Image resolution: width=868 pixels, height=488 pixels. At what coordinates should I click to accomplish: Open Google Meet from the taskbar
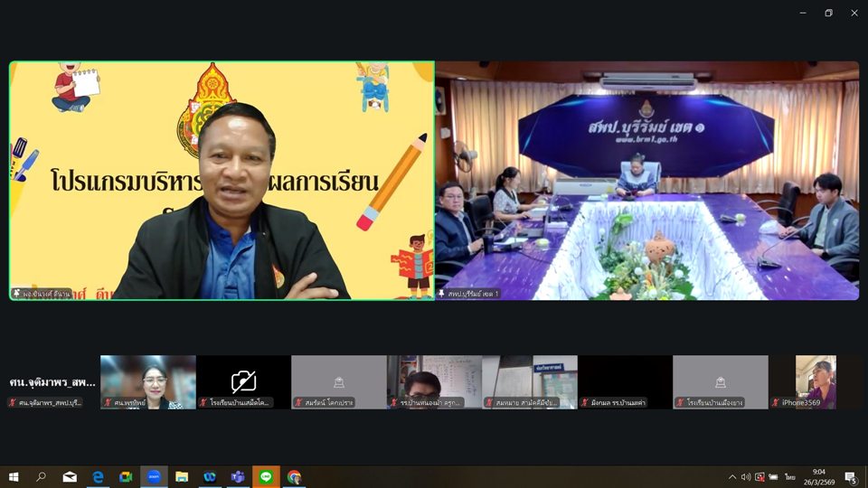tap(126, 476)
